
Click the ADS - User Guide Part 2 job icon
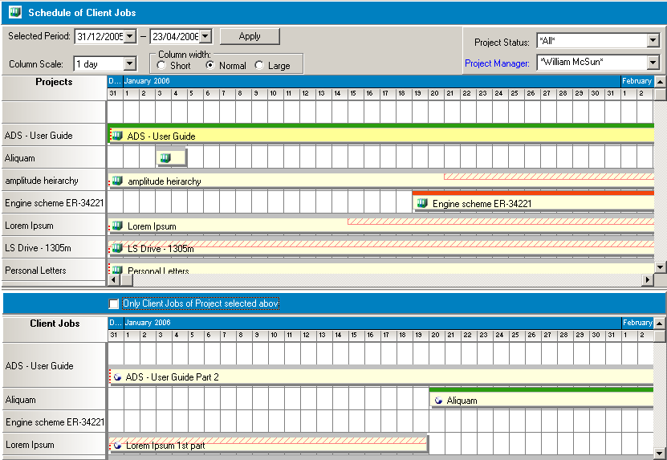click(118, 377)
